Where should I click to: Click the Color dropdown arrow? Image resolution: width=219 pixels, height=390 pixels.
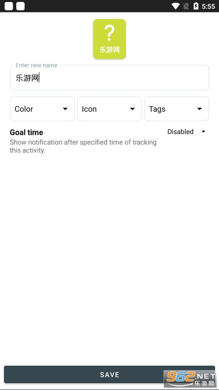[x=65, y=109]
